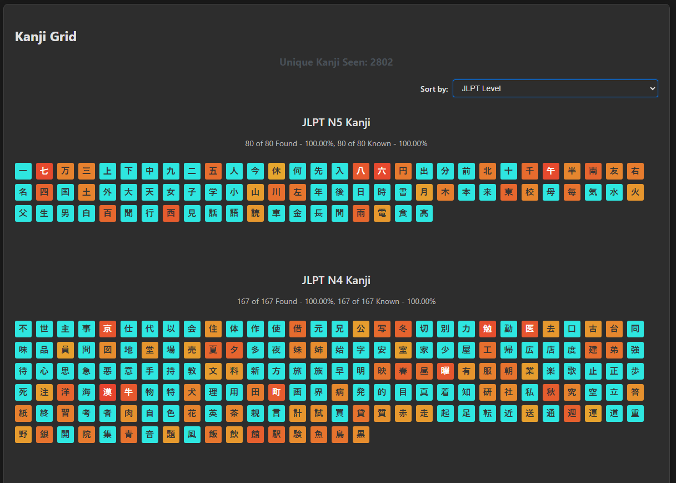Open the Sort by JLPT Level dropdown
This screenshot has height=483, width=676.
click(x=555, y=88)
